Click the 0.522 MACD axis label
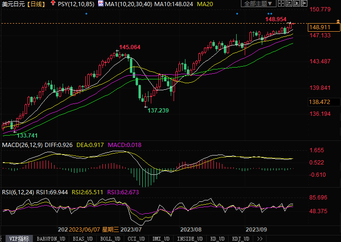The image size is (341, 242). point(317,163)
